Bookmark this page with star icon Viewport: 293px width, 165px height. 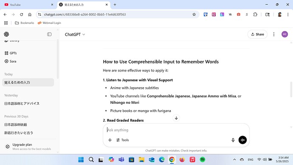pyautogui.click(x=194, y=14)
